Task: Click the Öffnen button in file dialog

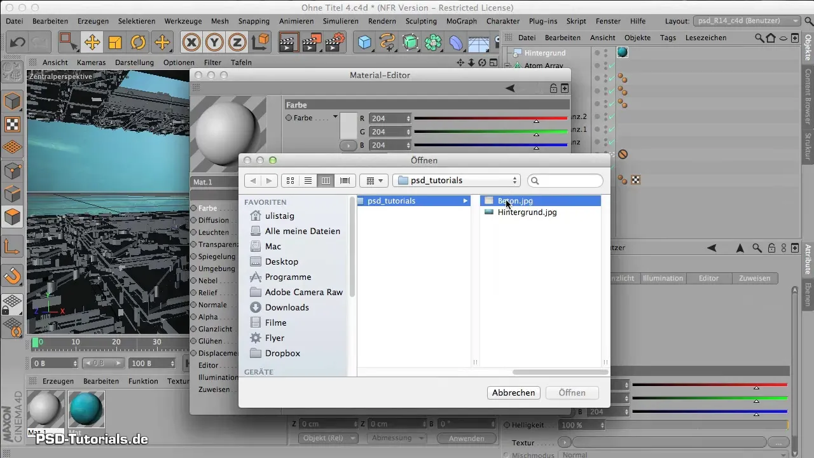Action: [572, 392]
